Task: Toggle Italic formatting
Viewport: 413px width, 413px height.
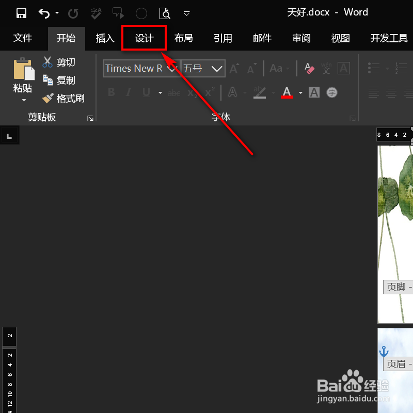Action: (129, 92)
